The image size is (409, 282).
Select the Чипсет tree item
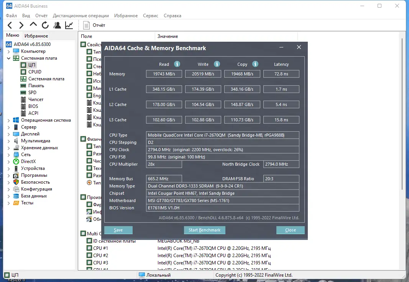click(36, 99)
